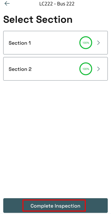This screenshot has height=214, width=111.
Task: Select the Section 1 label text
Action: pos(20,43)
